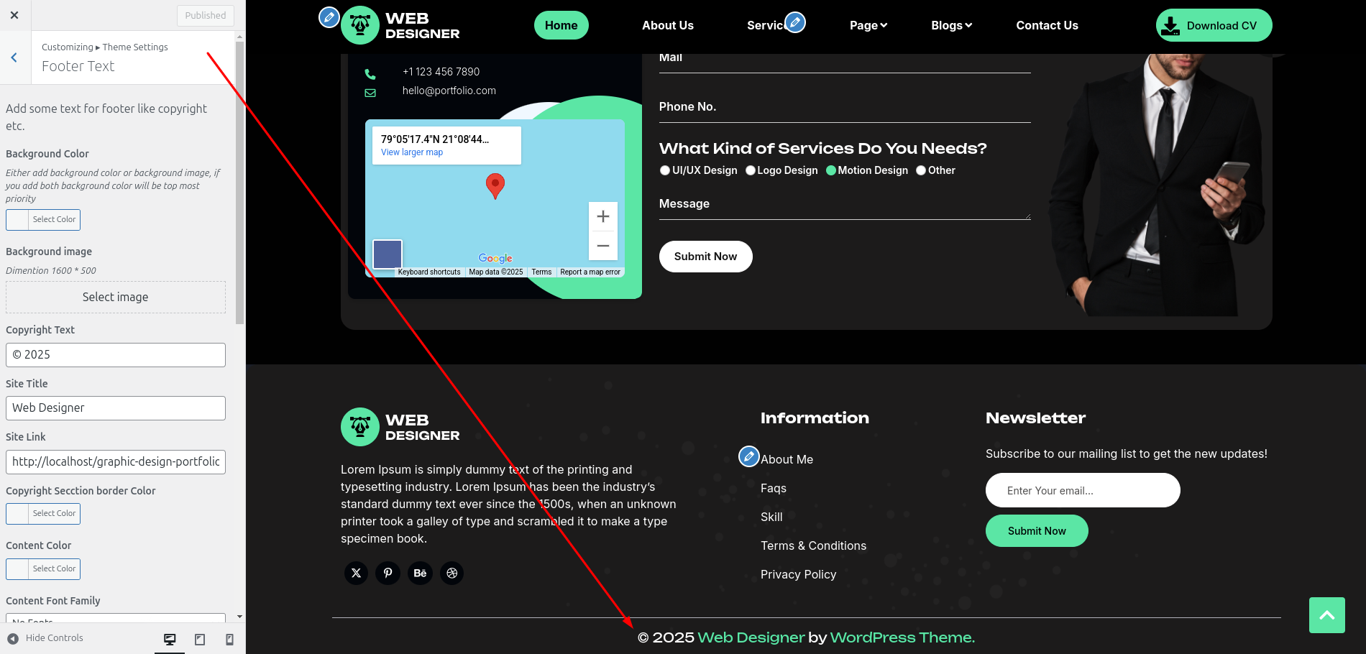Select the Logo Design radio option

(x=751, y=170)
